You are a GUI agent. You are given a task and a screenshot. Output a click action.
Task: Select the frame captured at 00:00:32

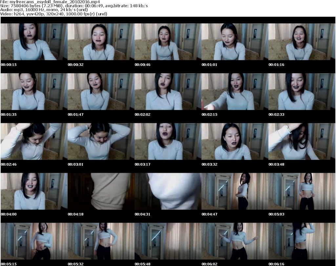(x=101, y=42)
